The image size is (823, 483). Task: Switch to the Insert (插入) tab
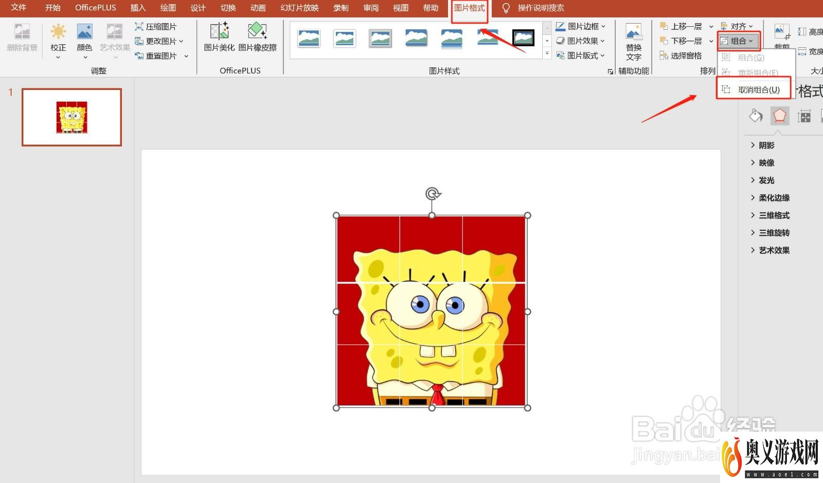[138, 8]
